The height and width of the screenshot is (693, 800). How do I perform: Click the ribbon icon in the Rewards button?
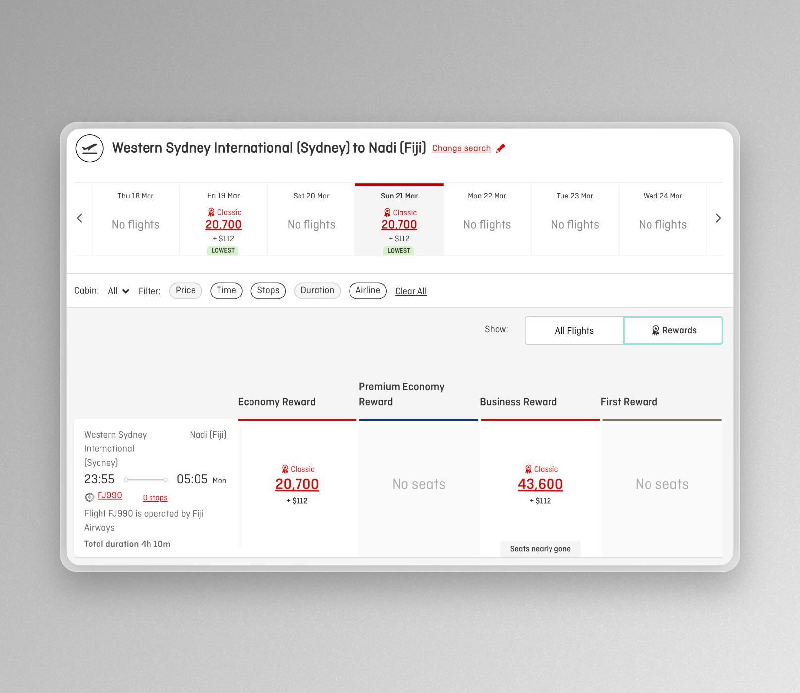click(x=656, y=330)
